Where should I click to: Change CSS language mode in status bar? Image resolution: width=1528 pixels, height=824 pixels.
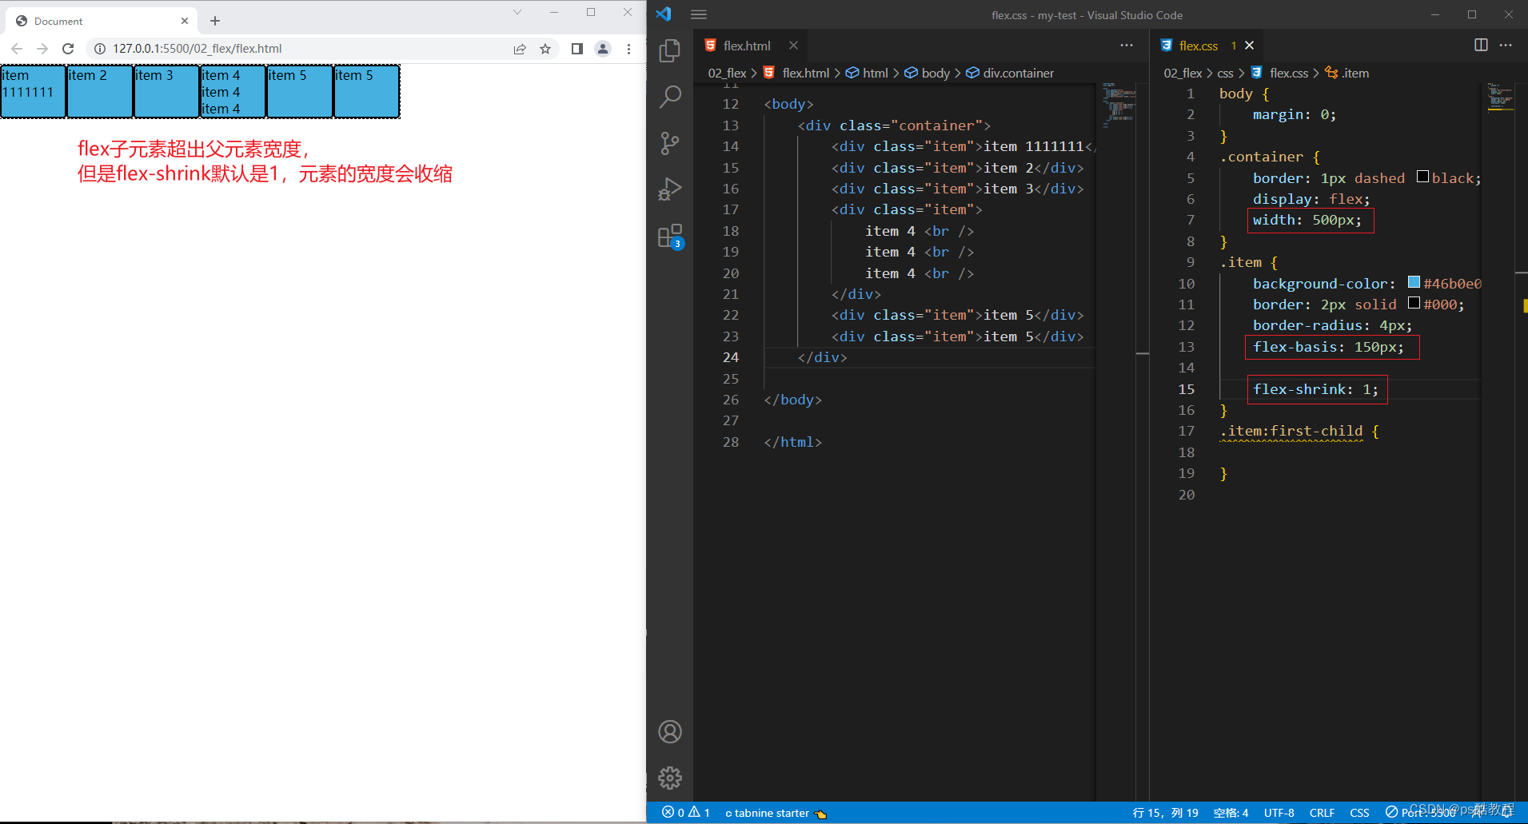[1359, 813]
